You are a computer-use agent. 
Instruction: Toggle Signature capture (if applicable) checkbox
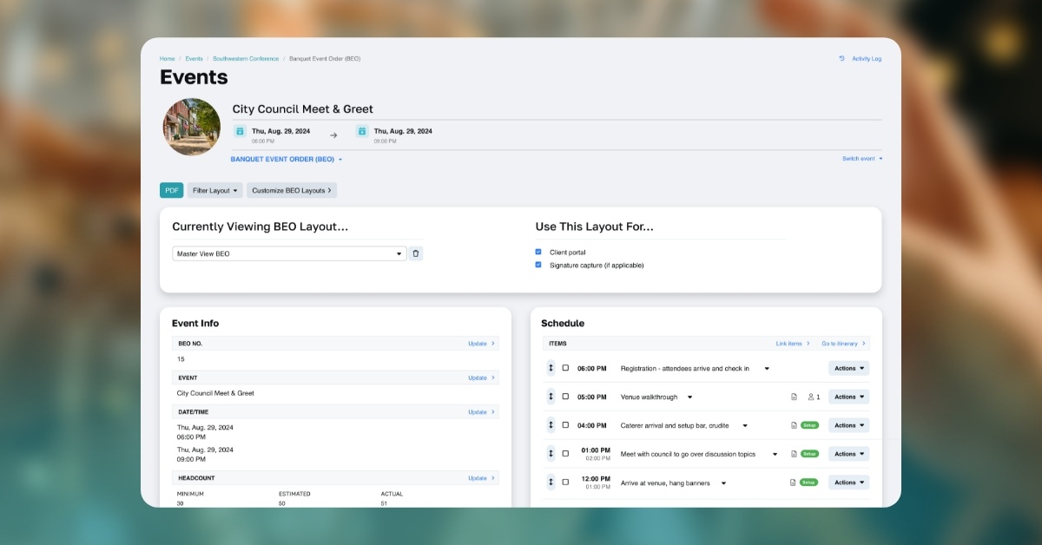538,265
